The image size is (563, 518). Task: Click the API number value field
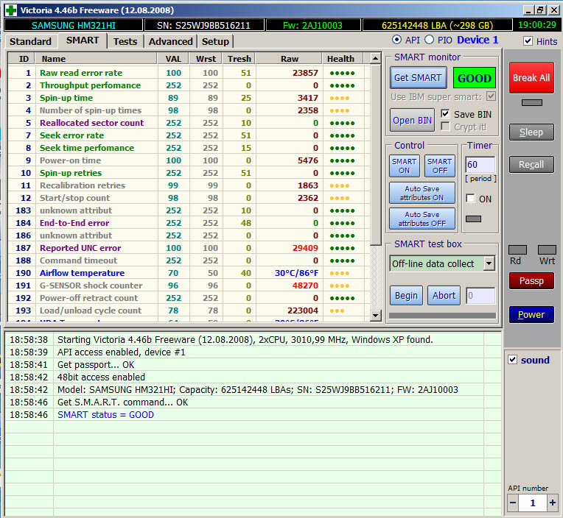[533, 503]
